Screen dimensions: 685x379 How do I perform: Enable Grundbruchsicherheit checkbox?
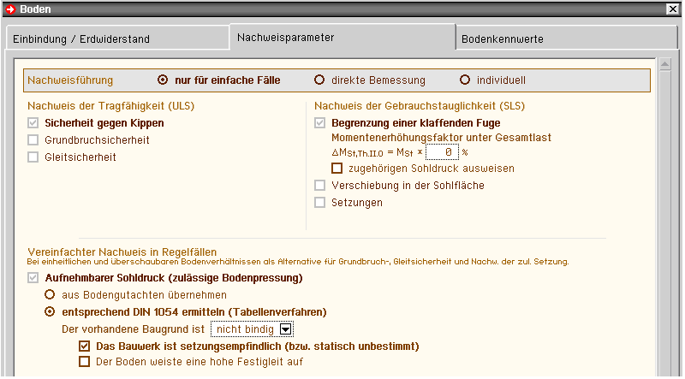pyautogui.click(x=33, y=139)
